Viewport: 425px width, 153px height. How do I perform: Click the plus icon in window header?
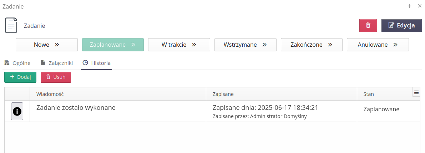(410, 6)
